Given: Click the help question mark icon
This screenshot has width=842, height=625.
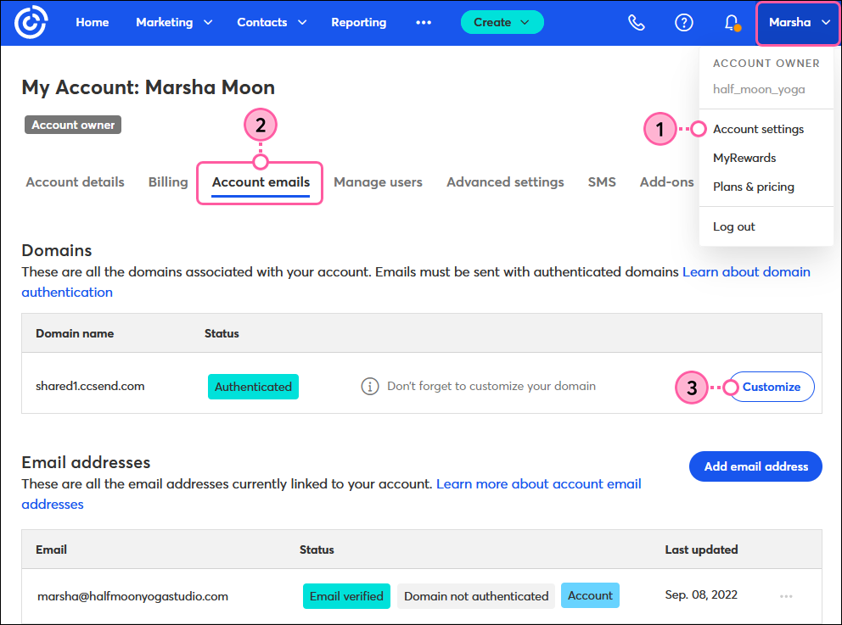Looking at the screenshot, I should [x=684, y=22].
